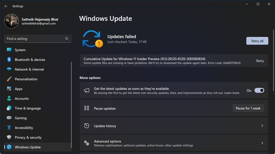Minimize the Settings window
275x154 pixels.
[247, 4]
